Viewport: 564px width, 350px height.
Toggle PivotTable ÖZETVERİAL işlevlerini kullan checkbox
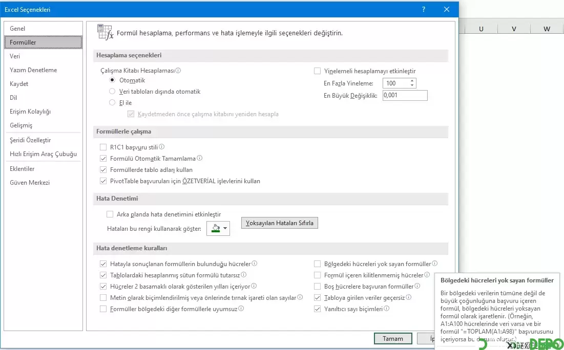(103, 181)
